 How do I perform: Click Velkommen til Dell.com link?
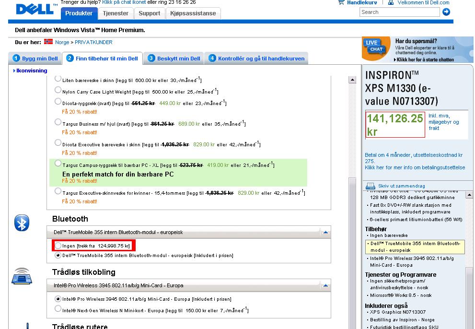[x=423, y=2]
